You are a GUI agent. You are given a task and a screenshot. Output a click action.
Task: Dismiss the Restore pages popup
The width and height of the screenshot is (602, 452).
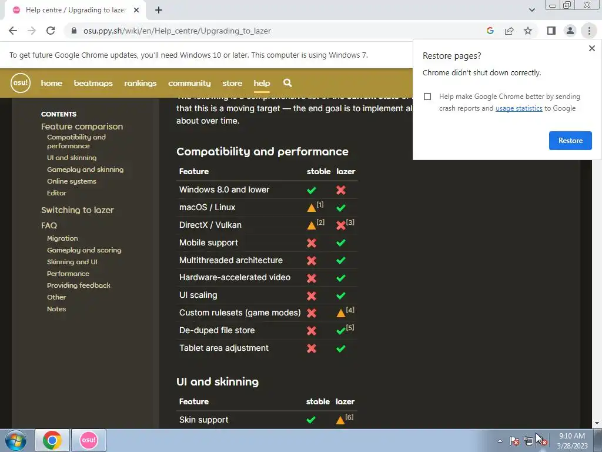click(591, 48)
